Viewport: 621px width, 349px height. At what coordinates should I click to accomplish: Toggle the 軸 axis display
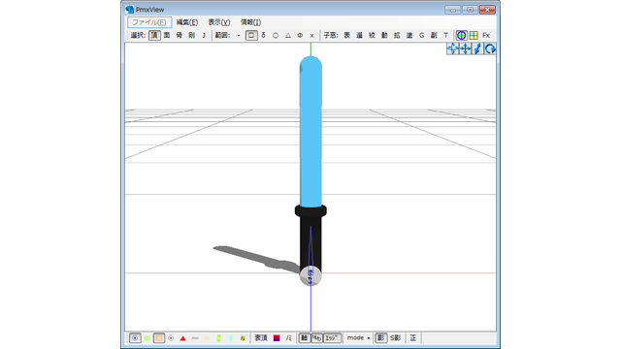tap(304, 338)
